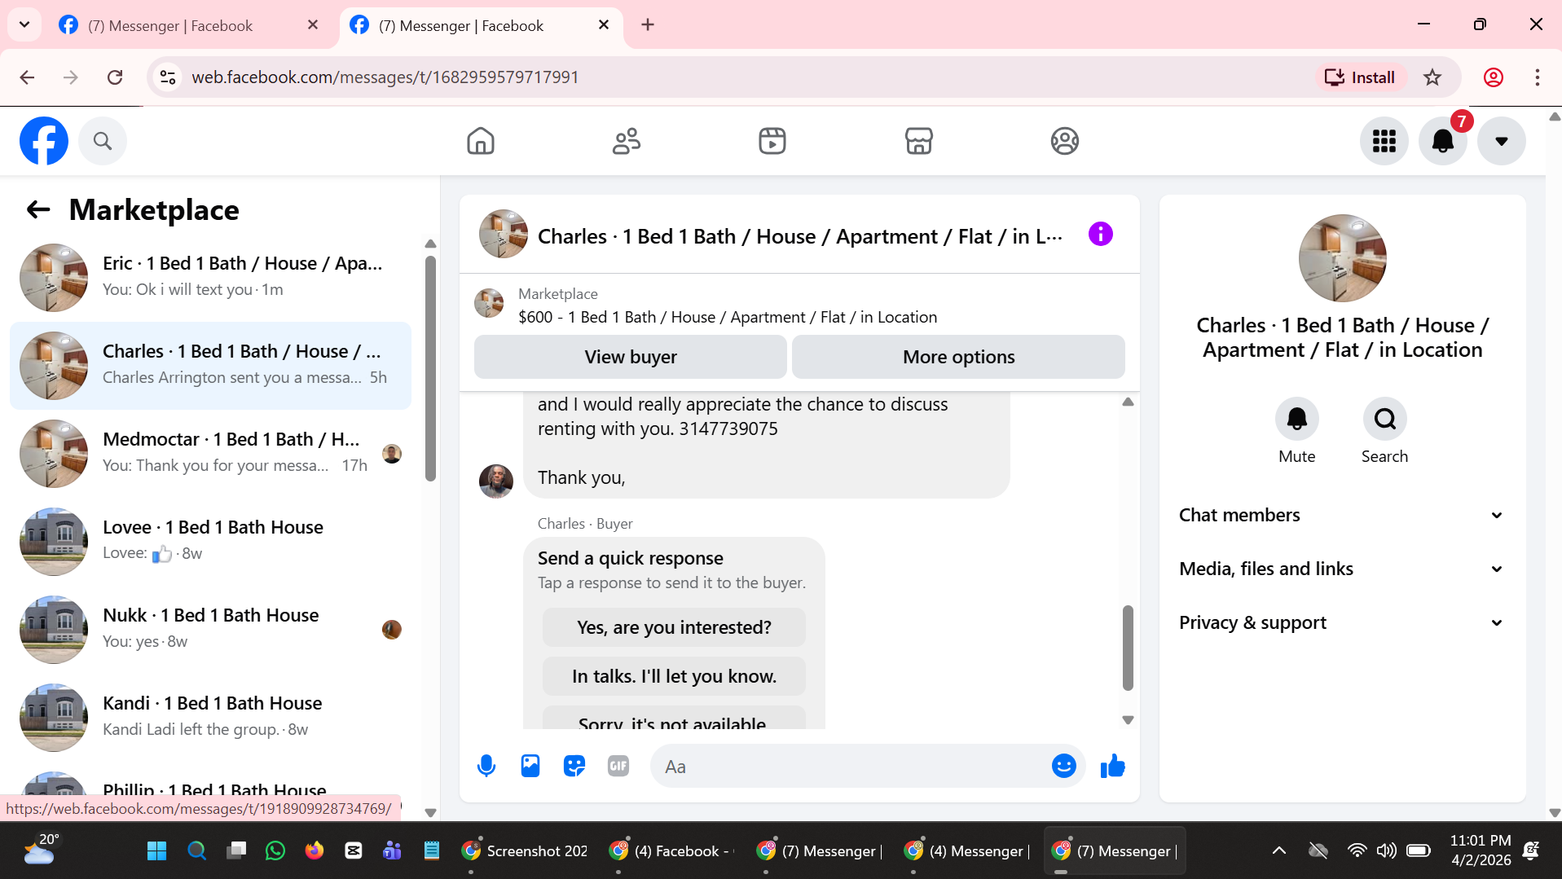Open the Chrome three-dot menu
Screen dimensions: 1562x879
point(1538,77)
